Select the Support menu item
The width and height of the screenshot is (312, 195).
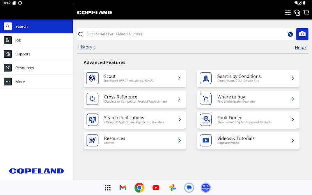coord(36,54)
